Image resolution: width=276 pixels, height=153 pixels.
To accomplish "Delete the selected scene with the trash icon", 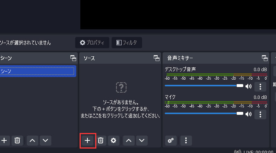I will point(17,140).
